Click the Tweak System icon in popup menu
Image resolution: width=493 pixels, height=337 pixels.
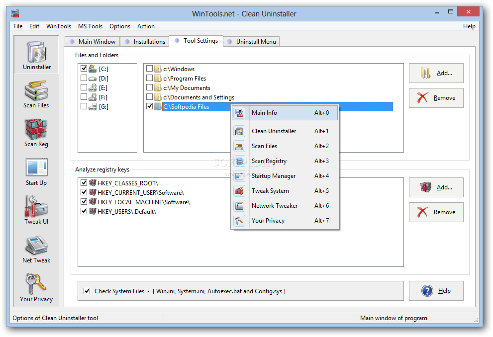(x=240, y=191)
